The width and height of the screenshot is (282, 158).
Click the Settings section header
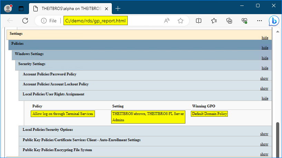point(139,35)
